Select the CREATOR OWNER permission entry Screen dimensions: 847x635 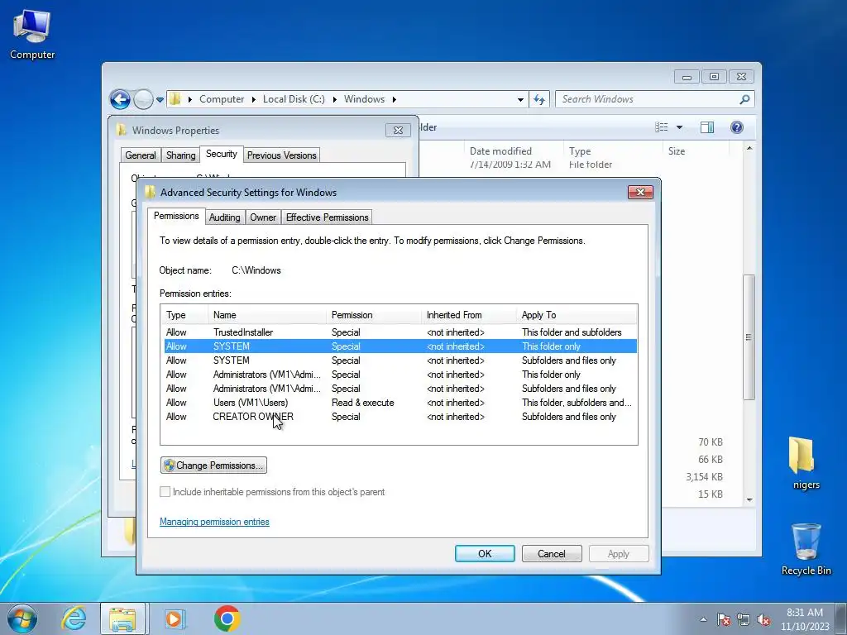[400, 417]
